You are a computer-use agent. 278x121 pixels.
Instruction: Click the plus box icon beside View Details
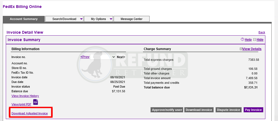coord(241,49)
